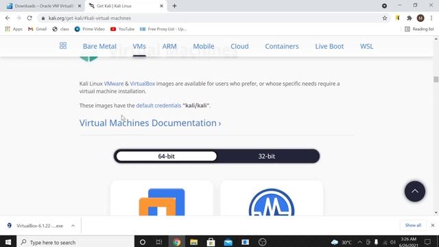
Task: Select the VMs nav item
Action: tap(139, 46)
